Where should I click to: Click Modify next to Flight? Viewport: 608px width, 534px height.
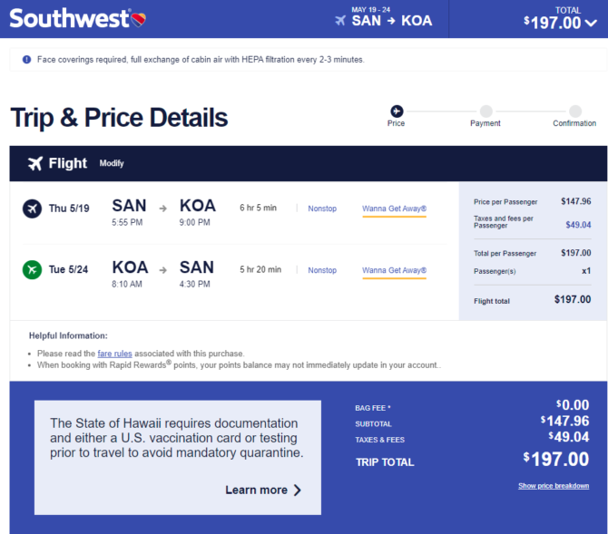[x=112, y=163]
